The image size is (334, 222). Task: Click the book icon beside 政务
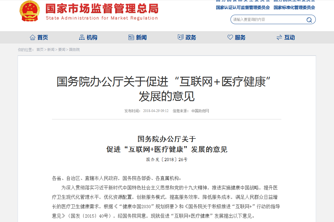click(181, 37)
